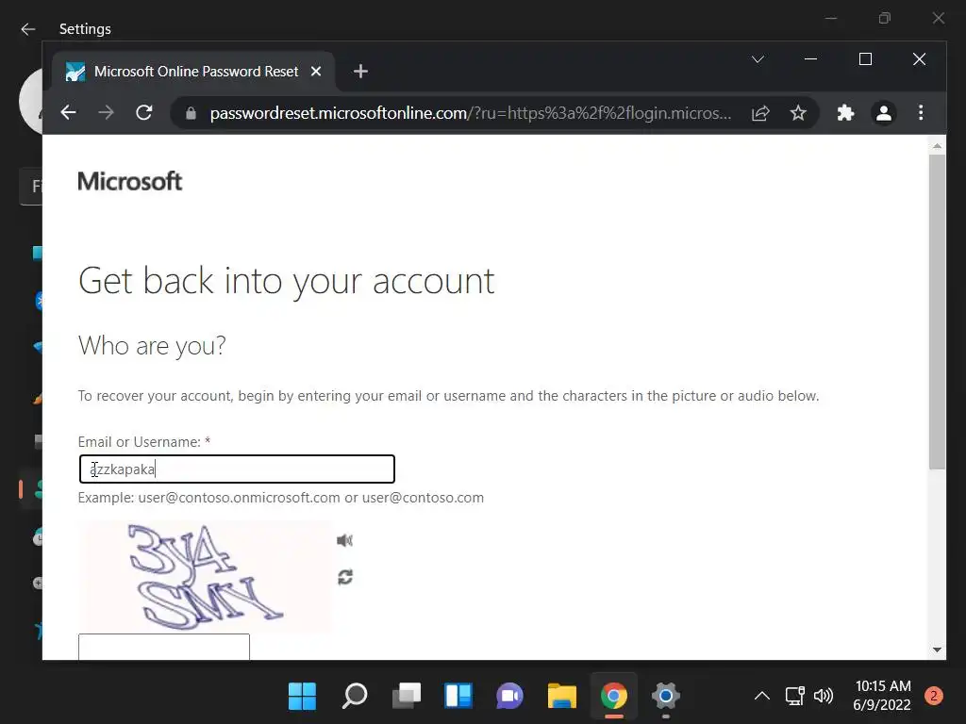This screenshot has height=724, width=966.
Task: Open clock showing 10:15 AM
Action: [882, 695]
